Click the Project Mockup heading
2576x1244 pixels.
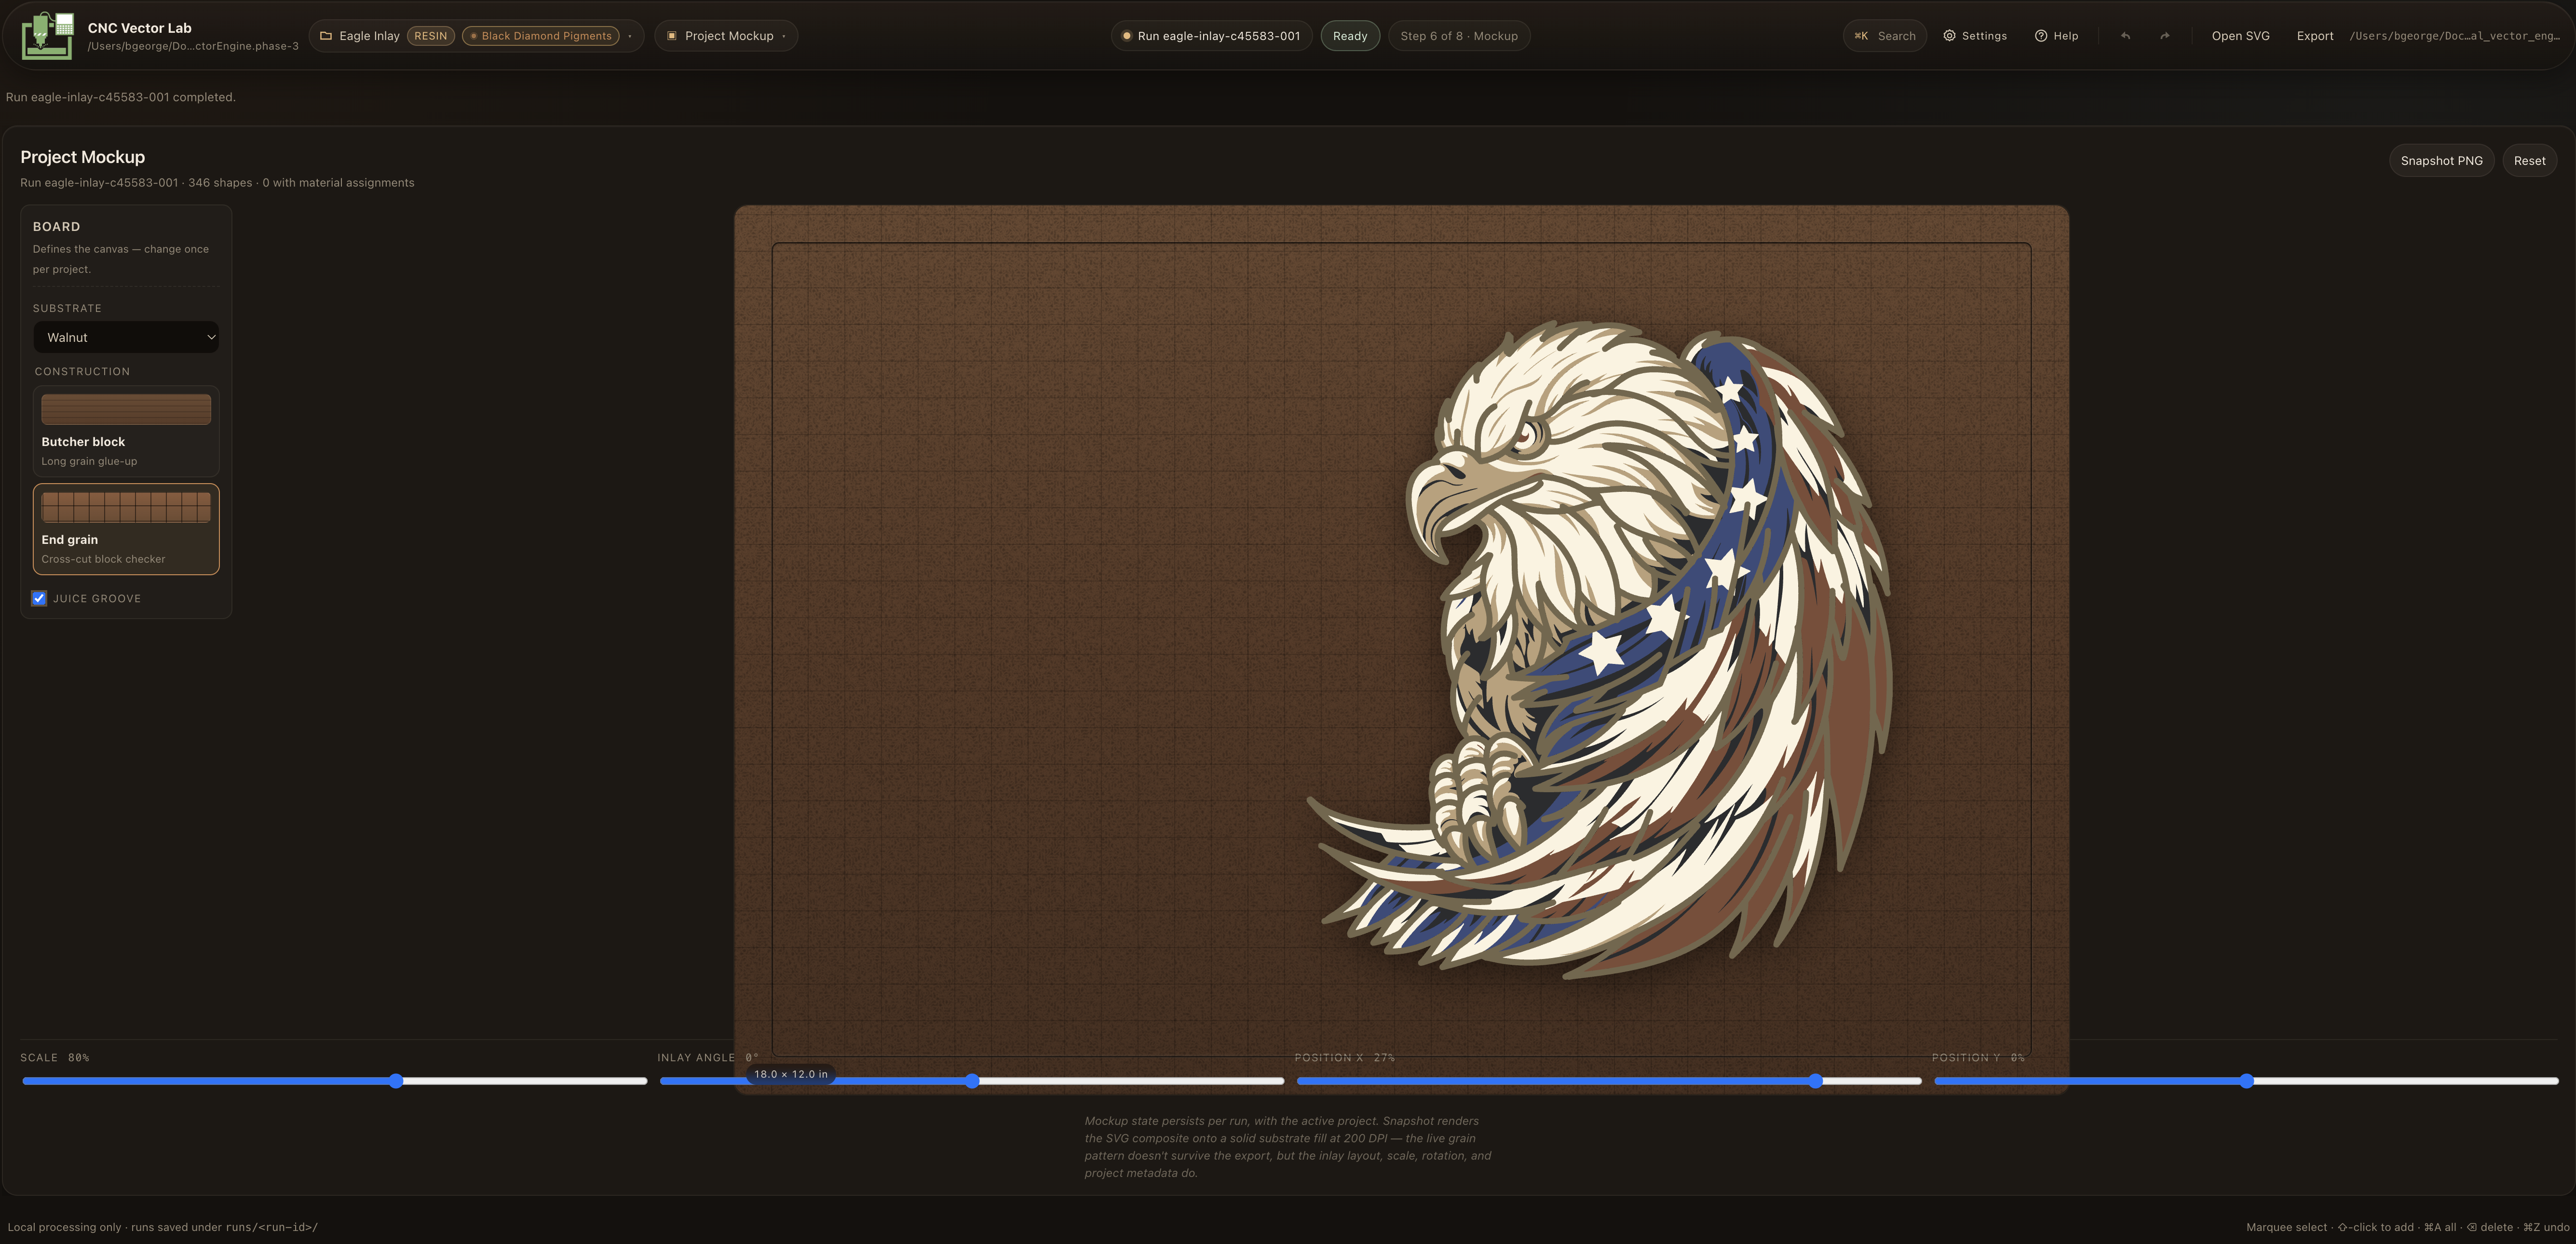tap(83, 157)
